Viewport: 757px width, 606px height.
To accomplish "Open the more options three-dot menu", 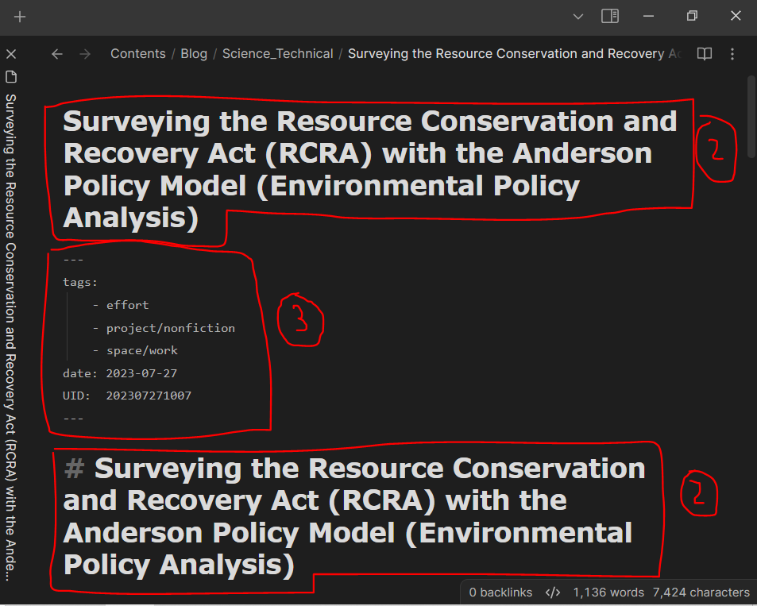I will 732,53.
